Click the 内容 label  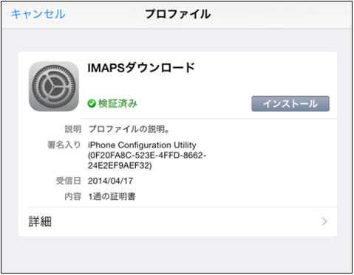72,196
